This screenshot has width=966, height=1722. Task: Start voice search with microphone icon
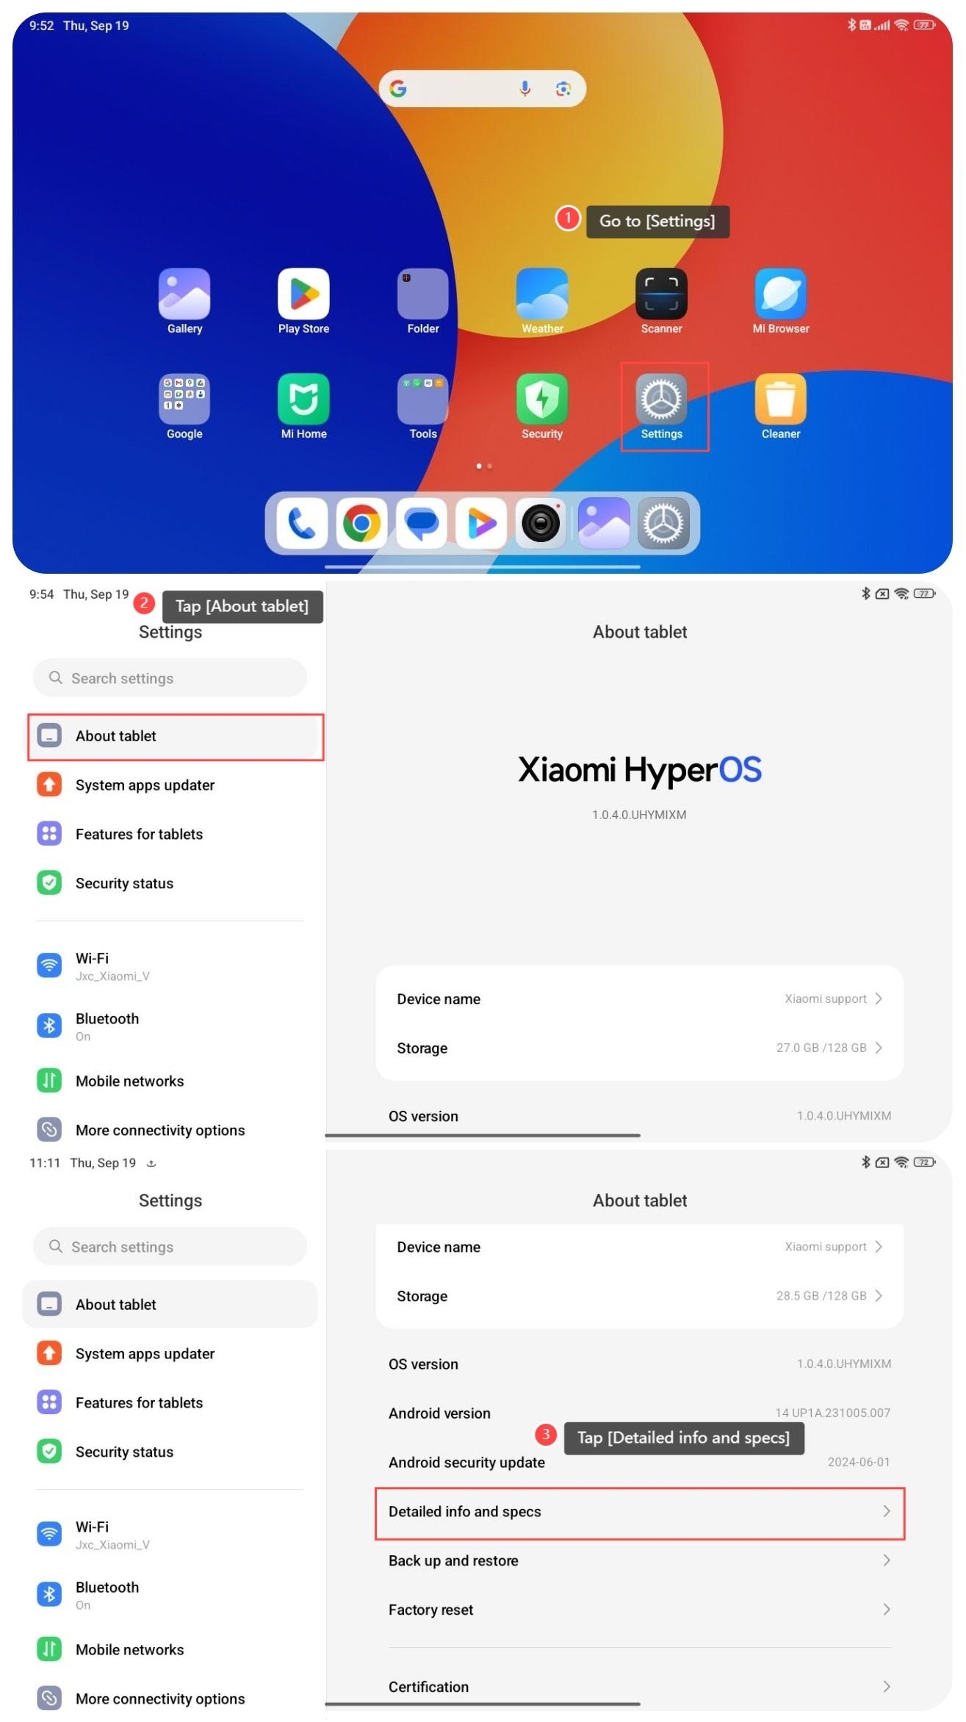[525, 89]
